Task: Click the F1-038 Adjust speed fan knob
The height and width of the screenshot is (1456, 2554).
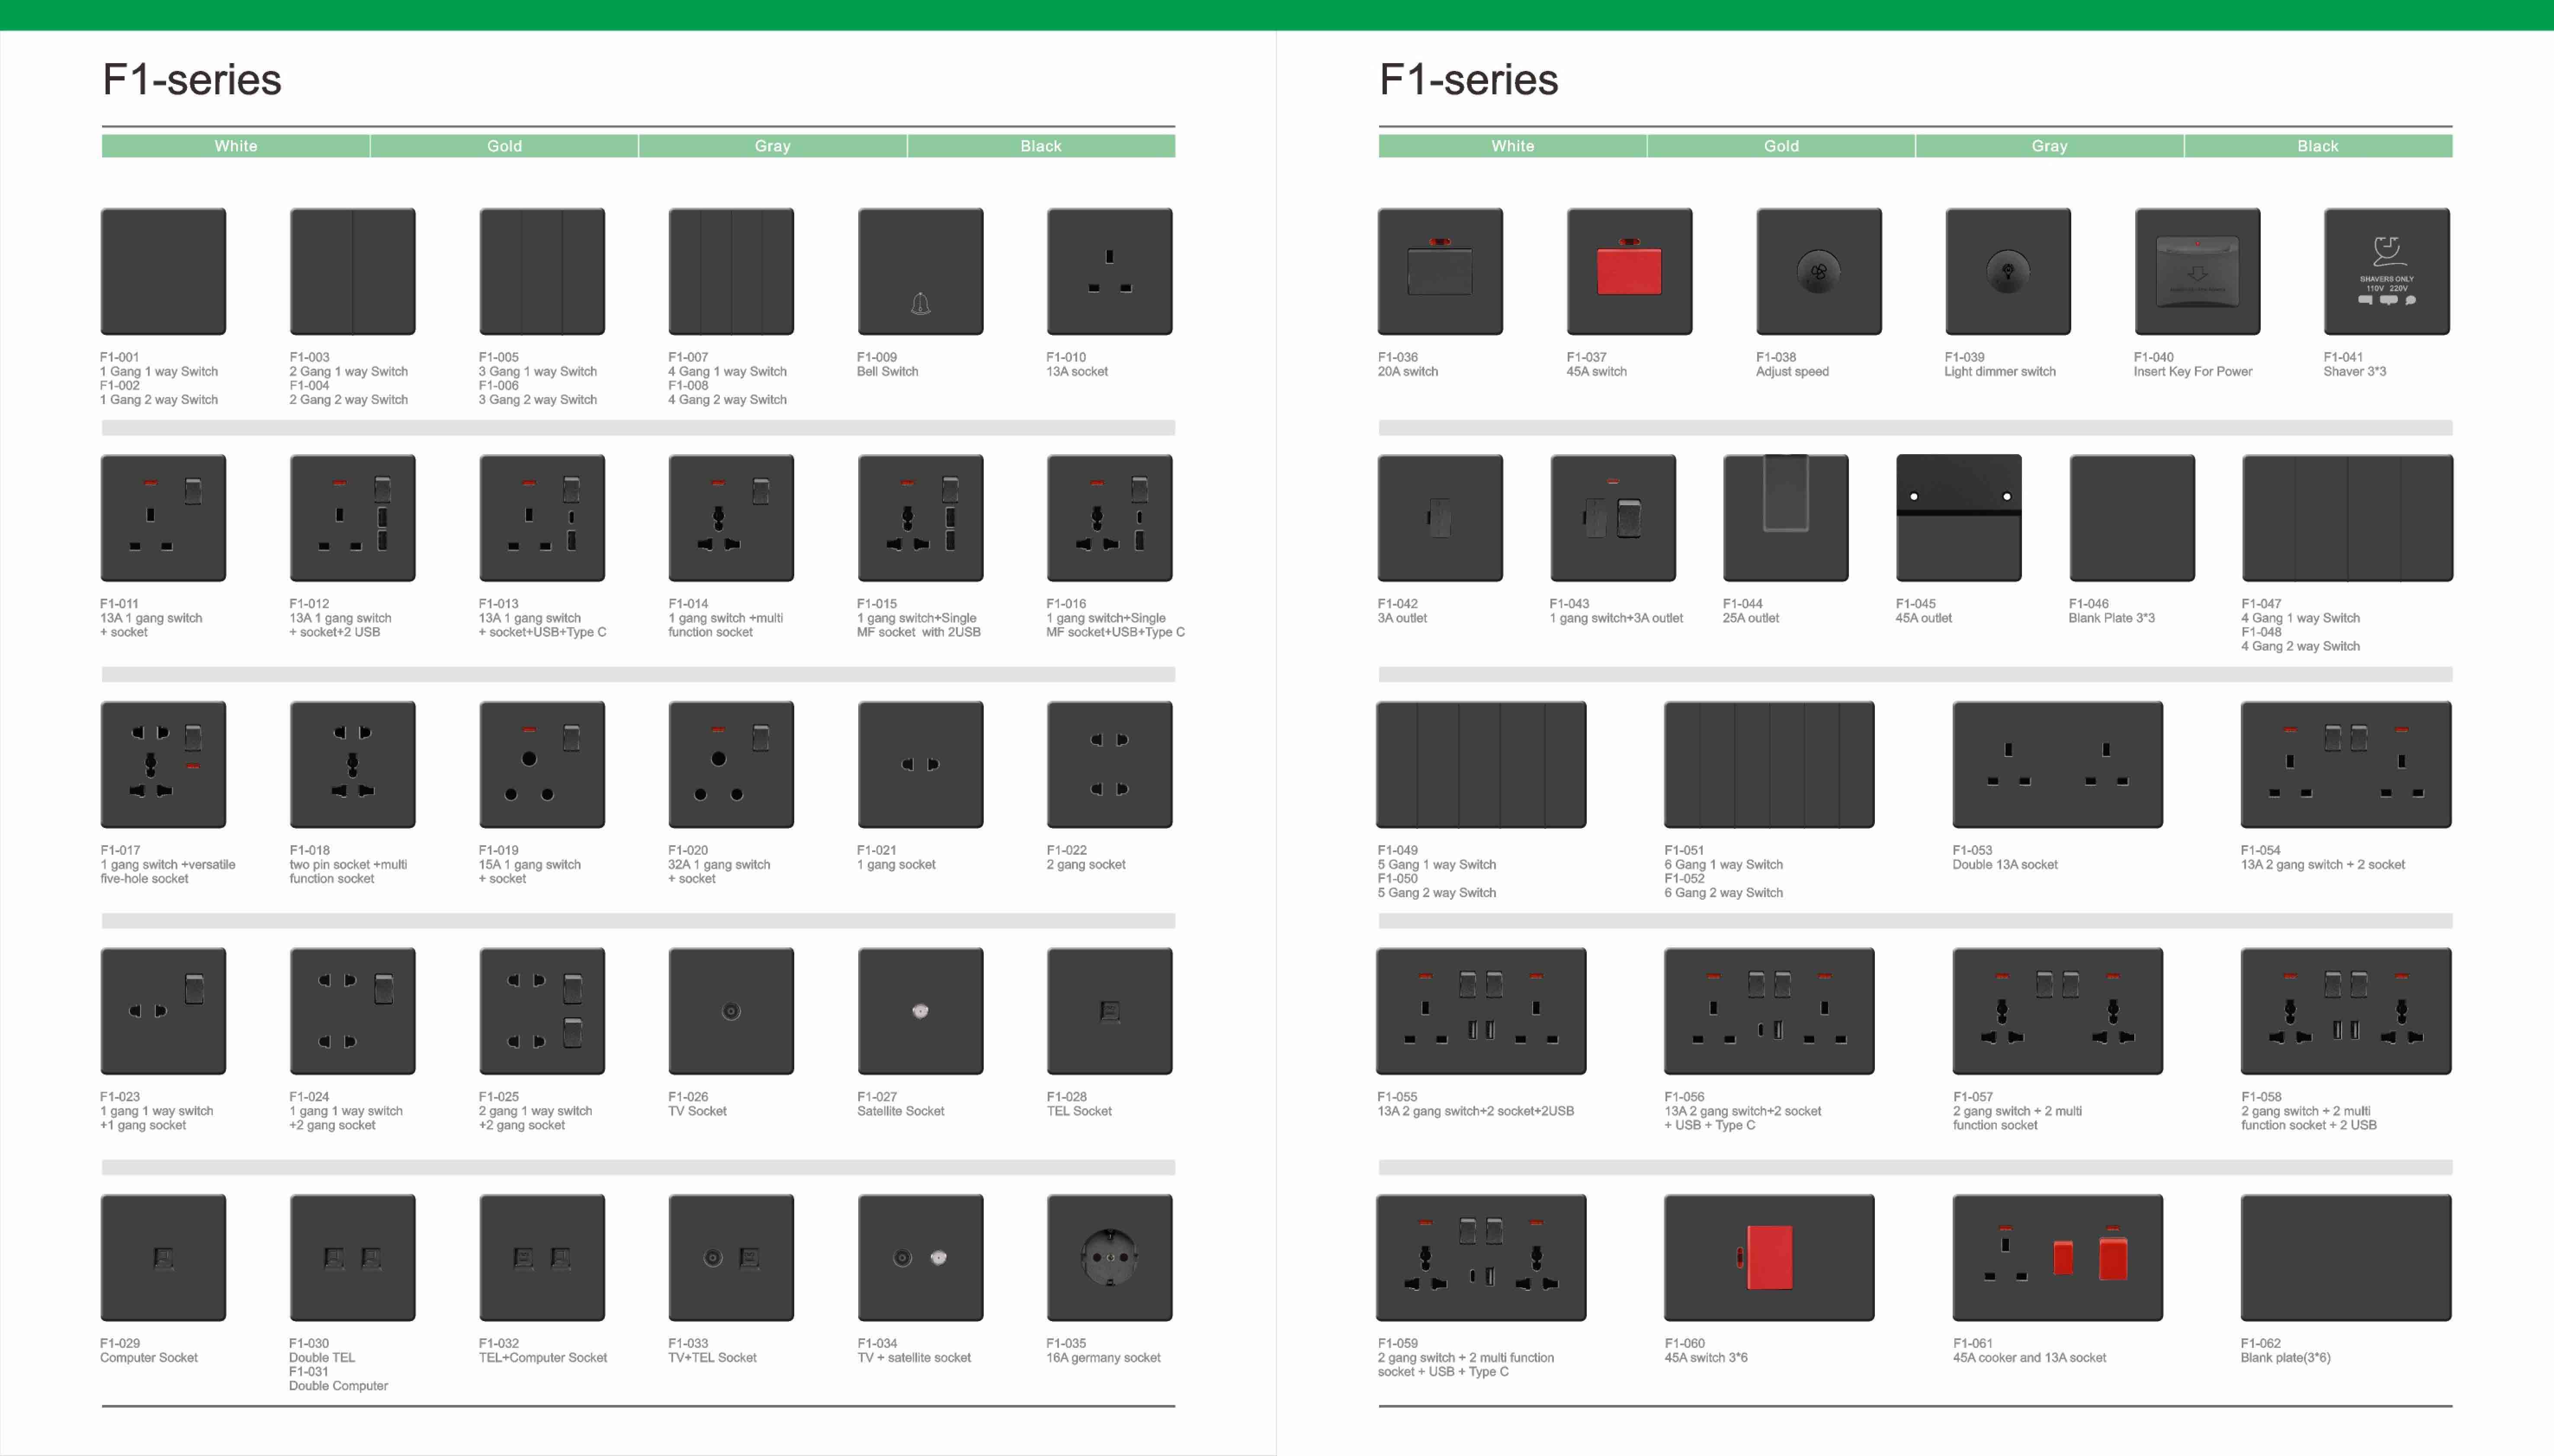Action: pos(1818,272)
